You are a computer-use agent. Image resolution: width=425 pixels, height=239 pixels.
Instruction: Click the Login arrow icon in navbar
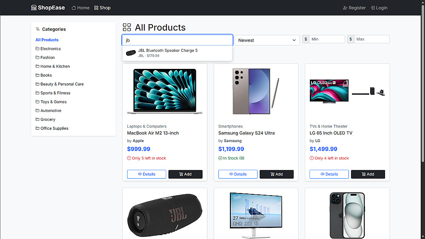coord(373,8)
